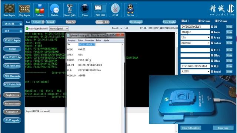Open the Nand Repair tool icon

tap(9, 10)
